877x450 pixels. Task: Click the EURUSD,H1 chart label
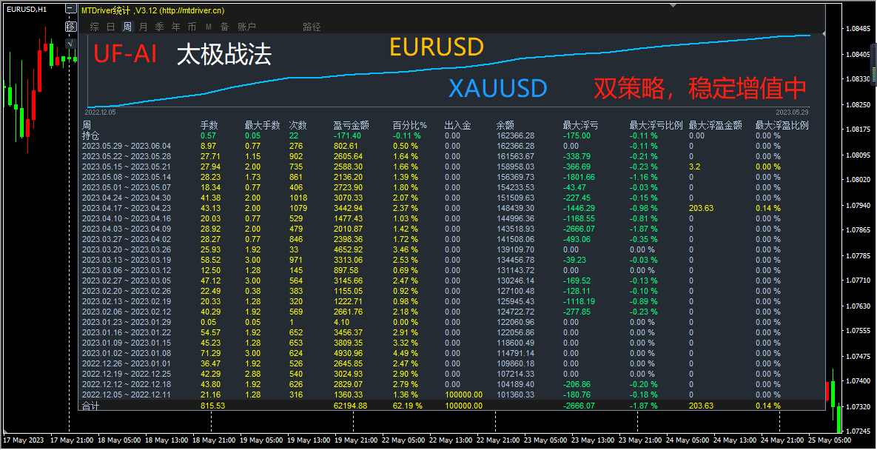pyautogui.click(x=26, y=9)
